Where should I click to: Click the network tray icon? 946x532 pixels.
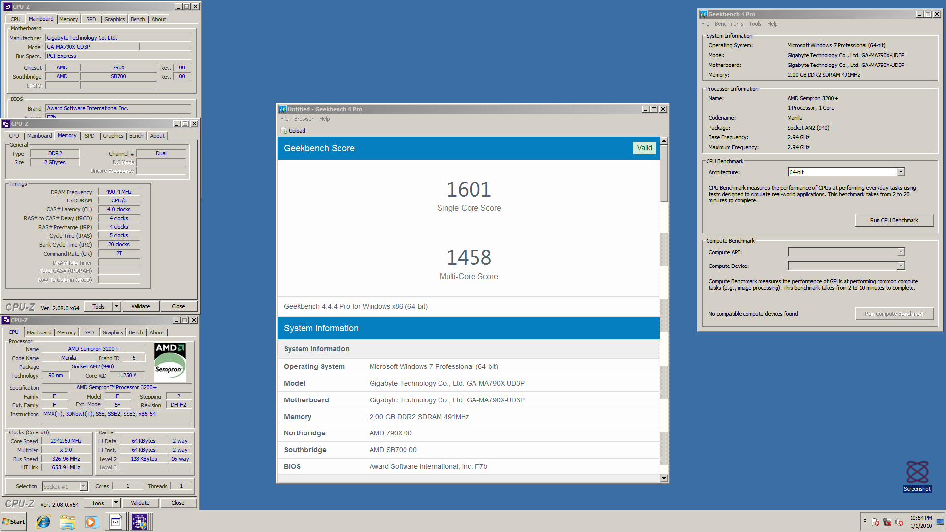[887, 522]
